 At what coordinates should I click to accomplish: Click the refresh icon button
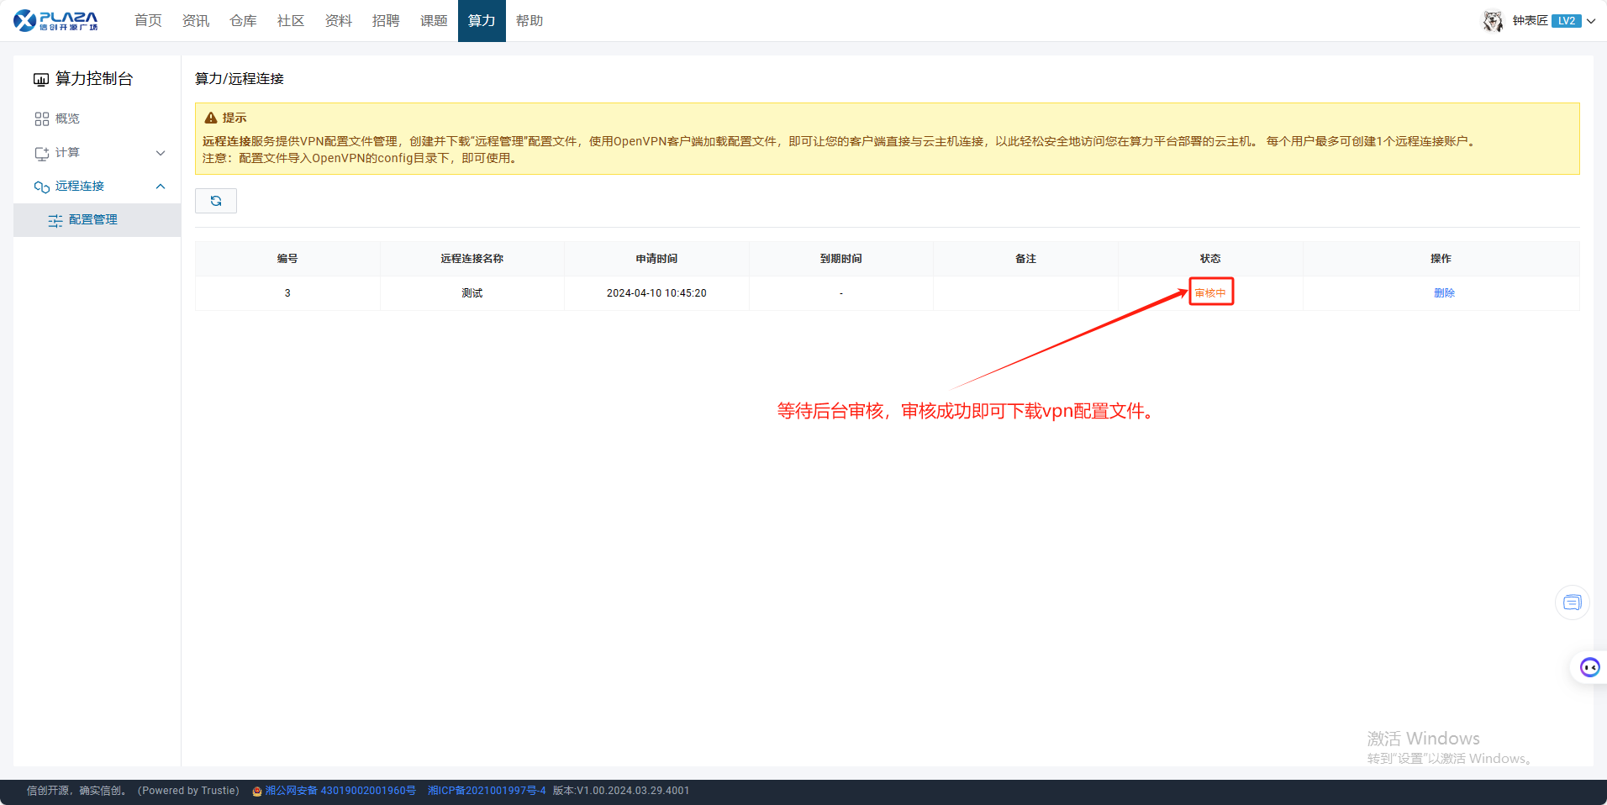pyautogui.click(x=216, y=201)
